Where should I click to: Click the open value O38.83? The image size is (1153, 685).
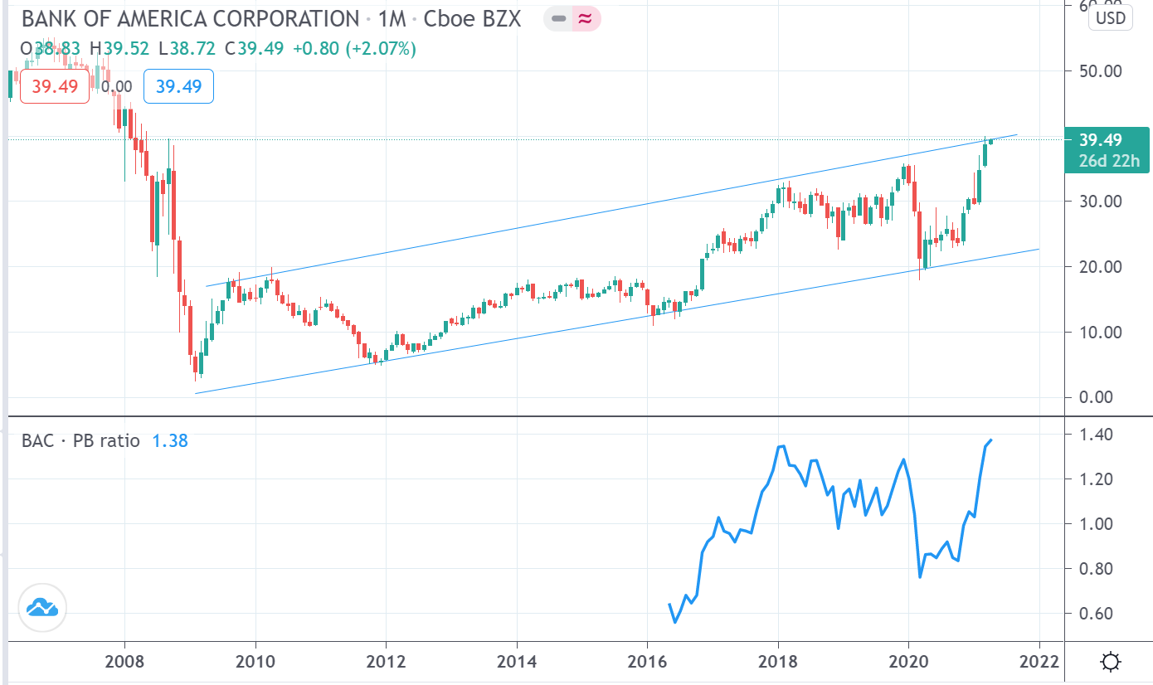point(51,49)
